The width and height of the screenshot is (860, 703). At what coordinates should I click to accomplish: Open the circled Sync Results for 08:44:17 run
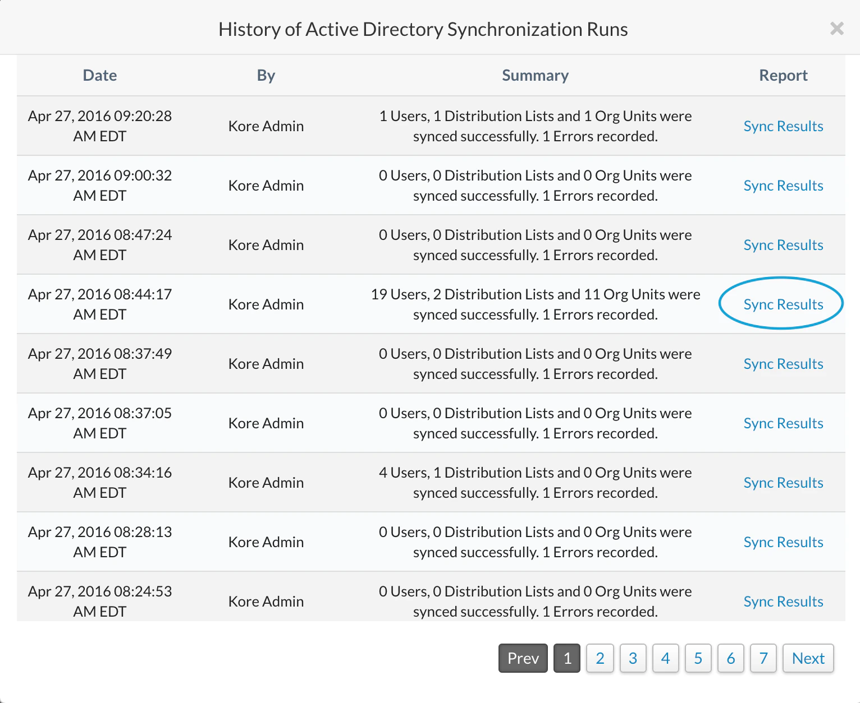tap(783, 304)
